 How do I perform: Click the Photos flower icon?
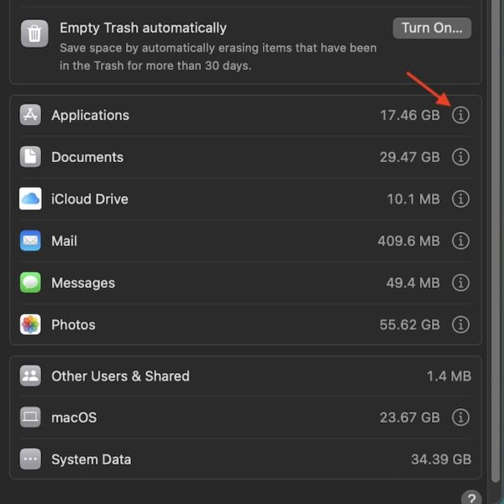30,324
